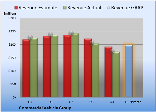Click the Revenue GAAP marker above Q1
This screenshot has width=156, height=112.
51,35
